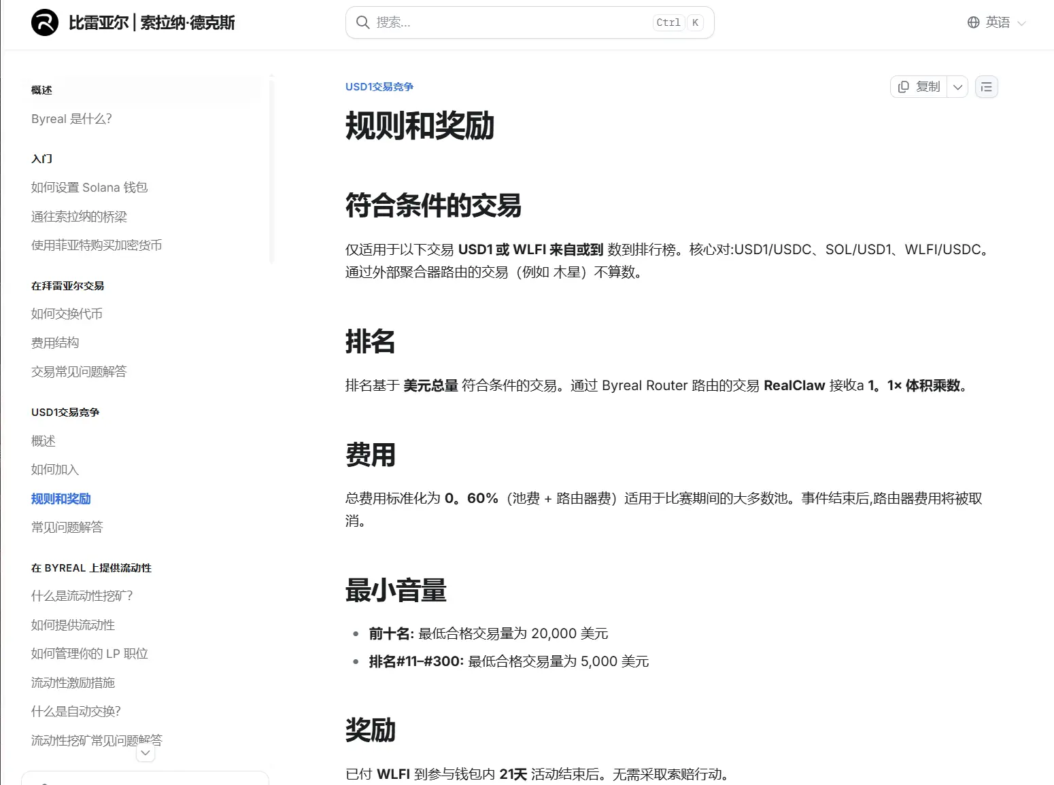Expand the copy options dropdown arrow

click(957, 87)
